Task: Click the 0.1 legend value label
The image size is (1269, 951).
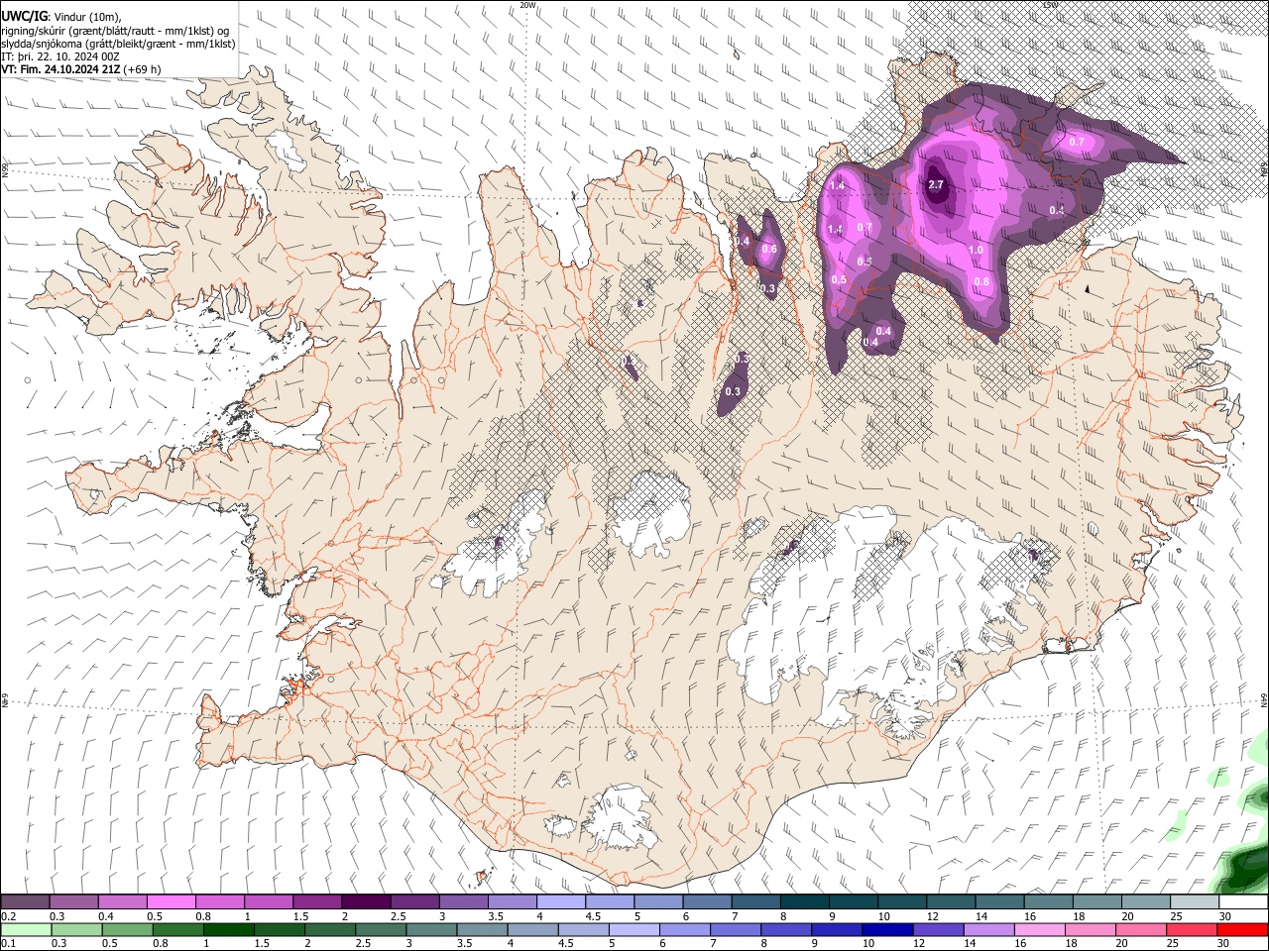Action: pos(8,944)
